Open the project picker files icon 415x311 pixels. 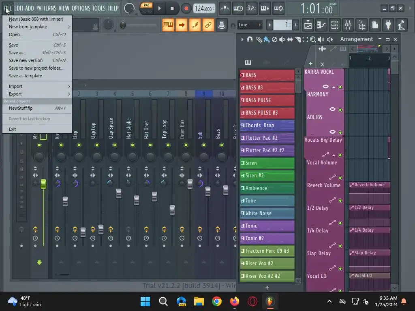375,25
